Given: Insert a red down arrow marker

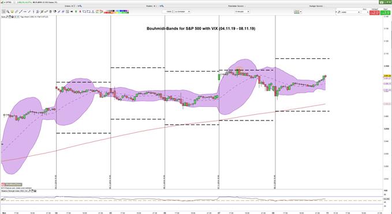Looking at the screenshot, I should 80,12.
